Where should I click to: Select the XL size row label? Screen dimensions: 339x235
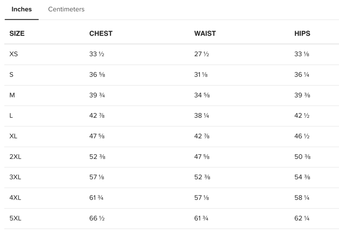[x=14, y=136]
